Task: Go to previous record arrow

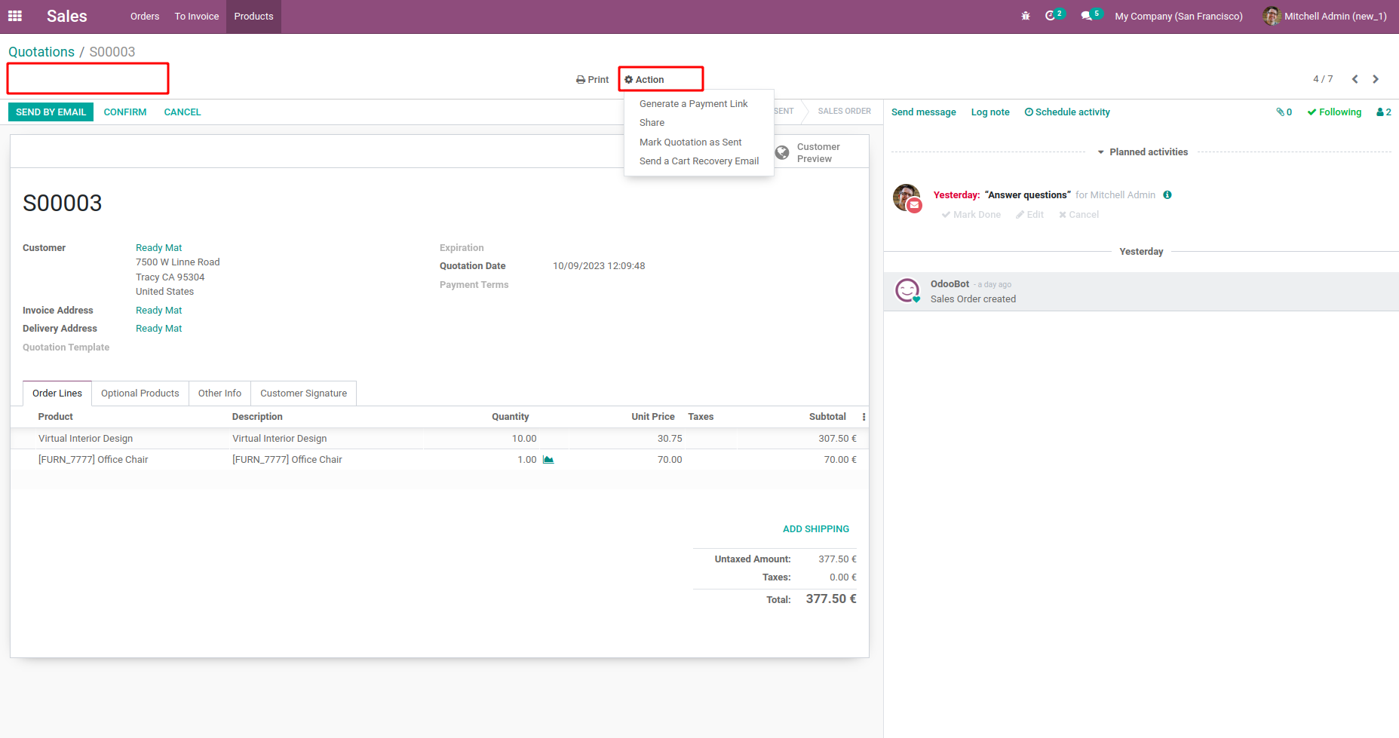Action: click(x=1355, y=79)
